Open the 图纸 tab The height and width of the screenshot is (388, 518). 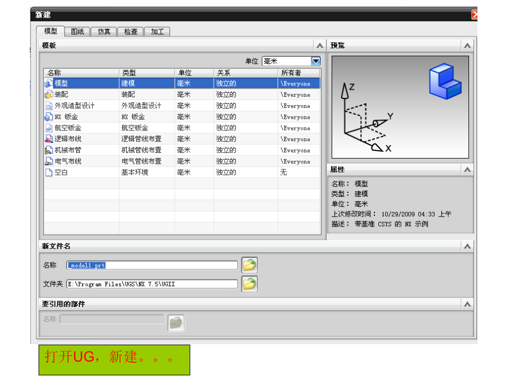(x=78, y=31)
